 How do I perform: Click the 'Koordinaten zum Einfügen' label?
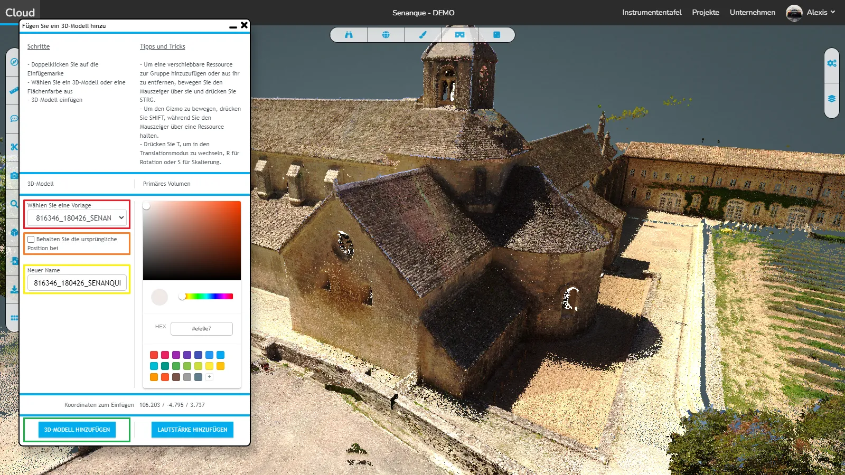point(99,405)
